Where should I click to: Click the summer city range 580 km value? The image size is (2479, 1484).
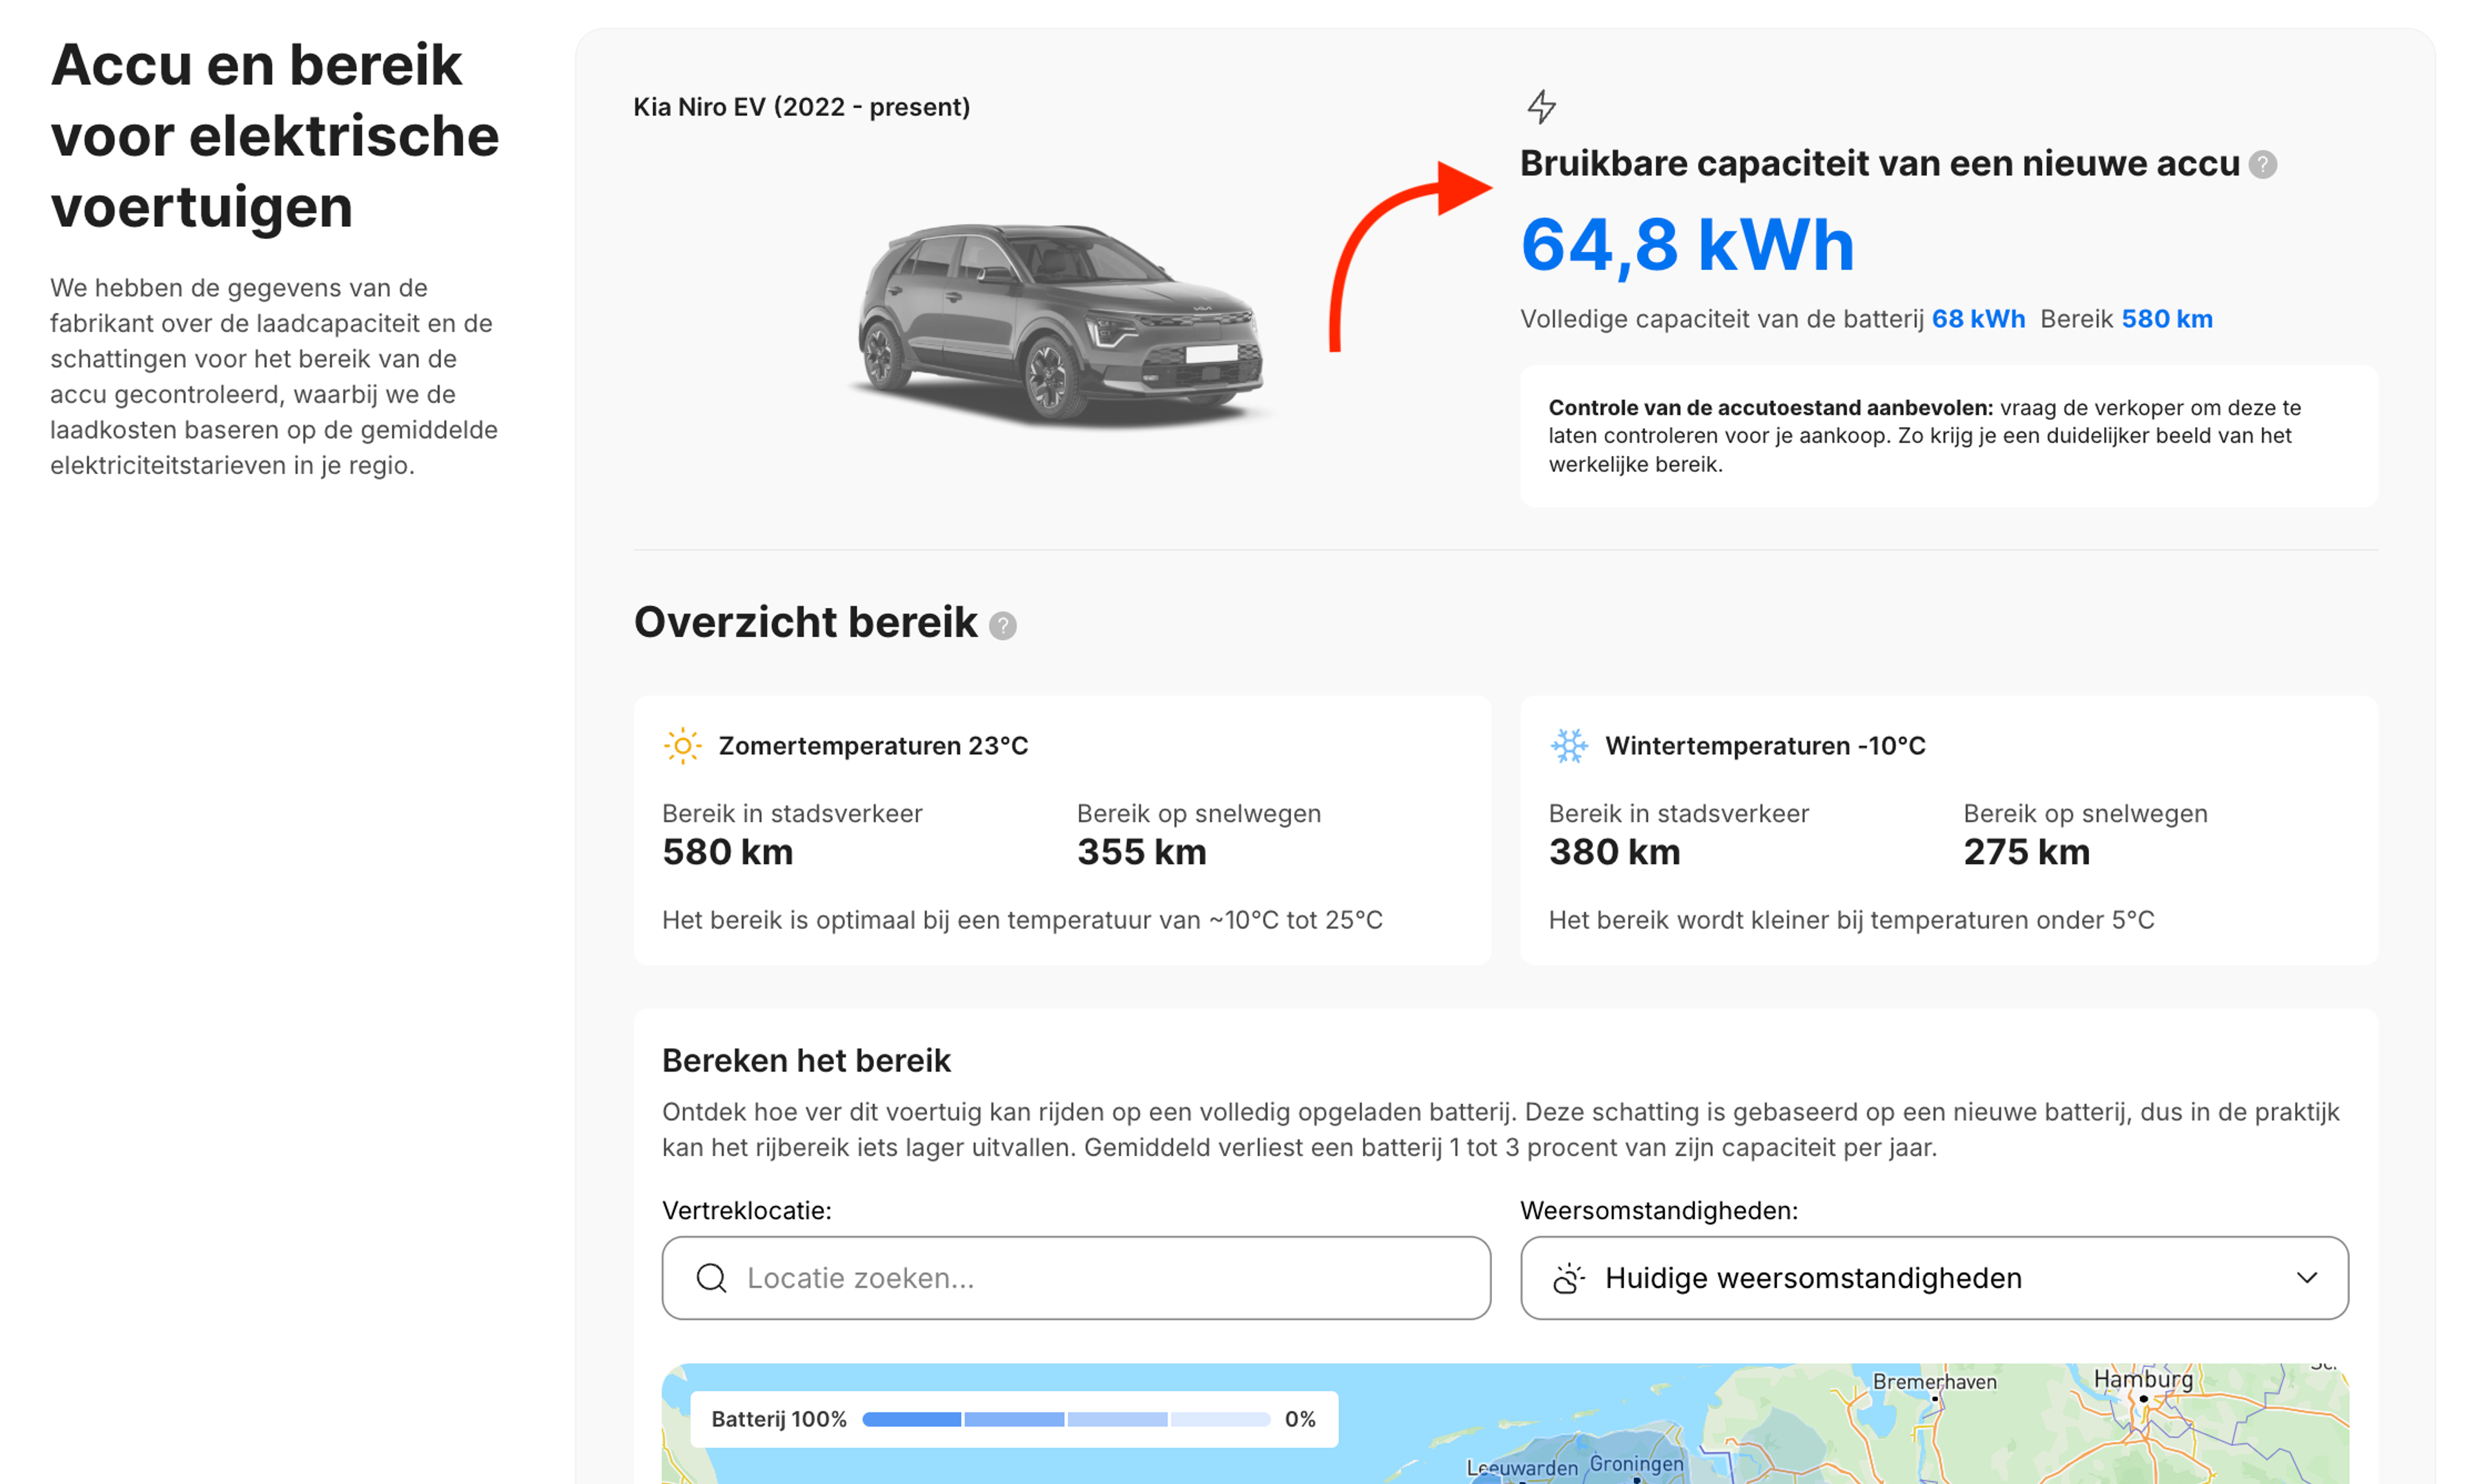(728, 852)
